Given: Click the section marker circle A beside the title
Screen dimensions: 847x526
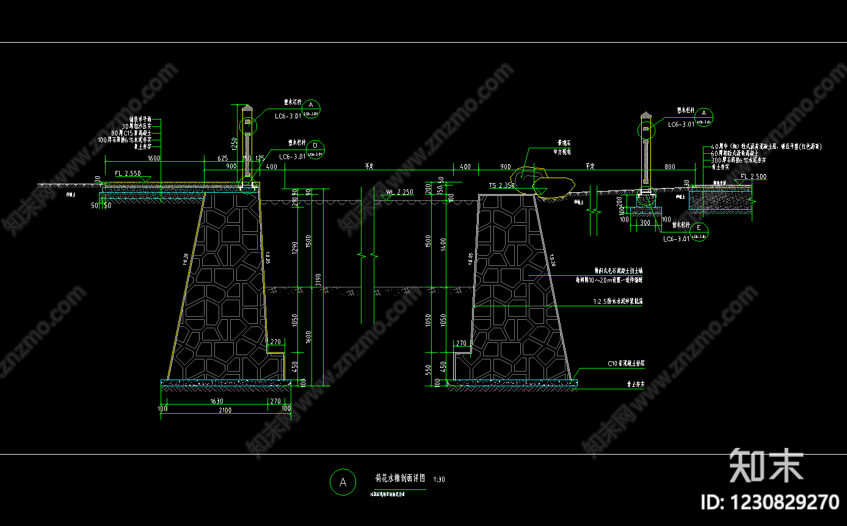Looking at the screenshot, I should (x=343, y=482).
